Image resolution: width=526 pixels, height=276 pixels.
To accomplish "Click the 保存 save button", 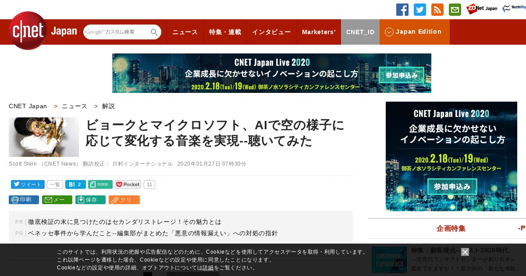I will point(90,200).
